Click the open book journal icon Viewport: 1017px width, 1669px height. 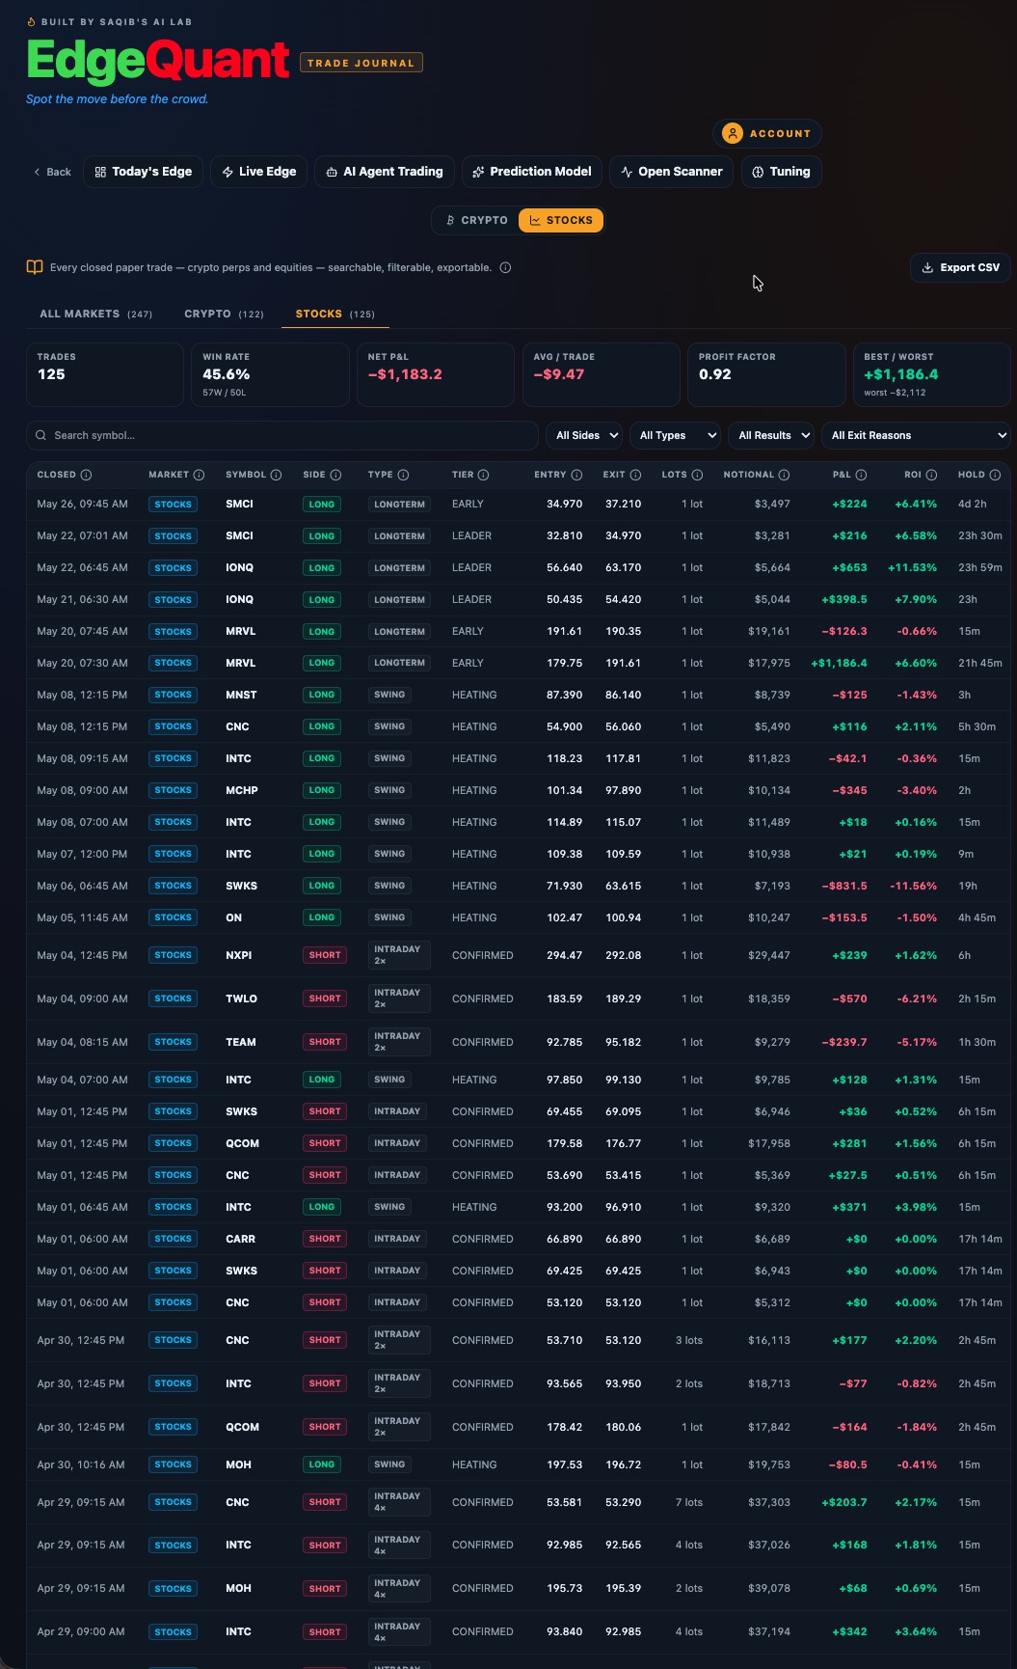pos(35,267)
